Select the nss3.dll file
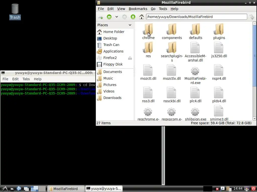 click(x=148, y=92)
